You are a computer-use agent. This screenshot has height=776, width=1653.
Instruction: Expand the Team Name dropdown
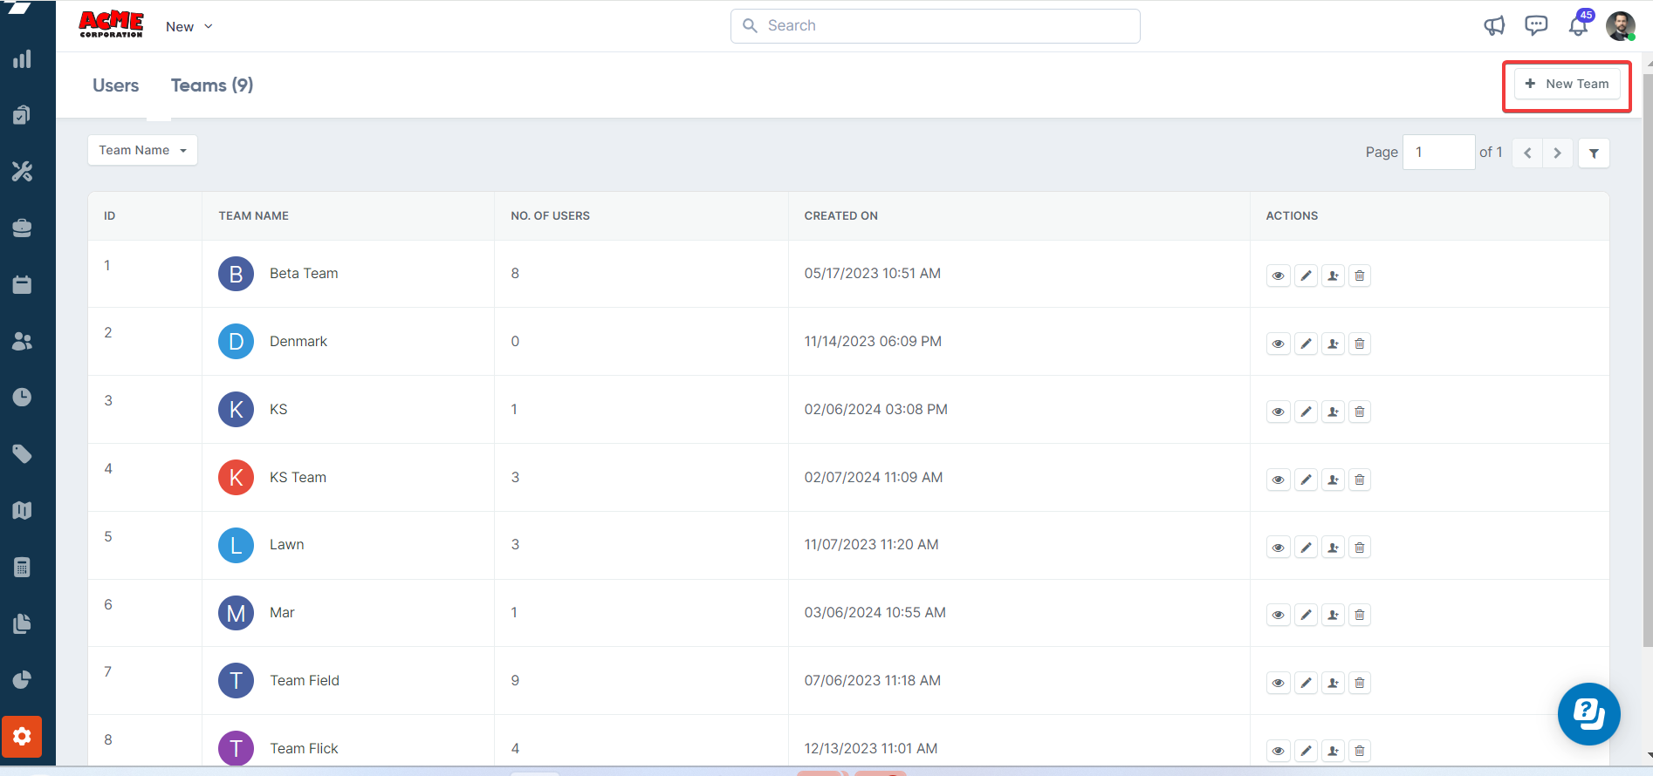tap(142, 150)
